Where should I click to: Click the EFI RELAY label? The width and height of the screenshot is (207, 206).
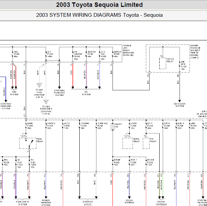click(153, 140)
